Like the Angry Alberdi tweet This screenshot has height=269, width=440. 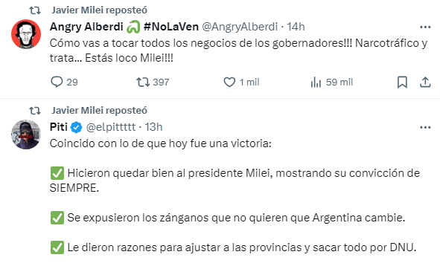click(x=241, y=82)
